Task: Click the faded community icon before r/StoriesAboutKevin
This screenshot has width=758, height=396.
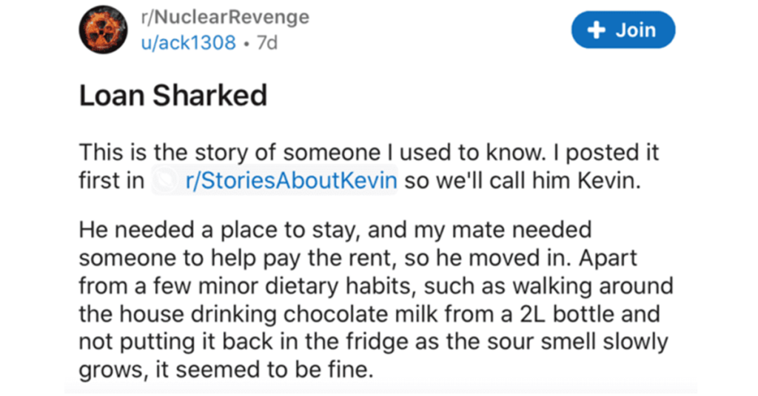Action: 167,180
